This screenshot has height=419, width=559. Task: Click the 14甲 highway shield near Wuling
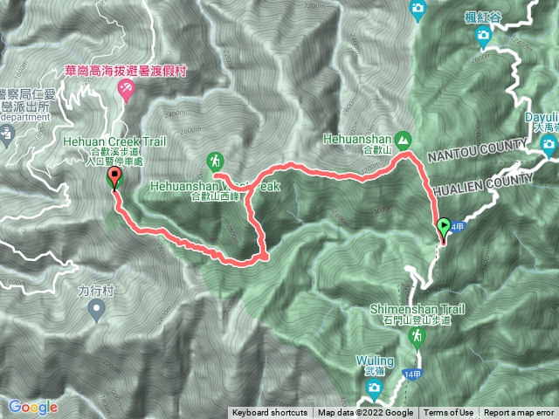click(x=412, y=374)
